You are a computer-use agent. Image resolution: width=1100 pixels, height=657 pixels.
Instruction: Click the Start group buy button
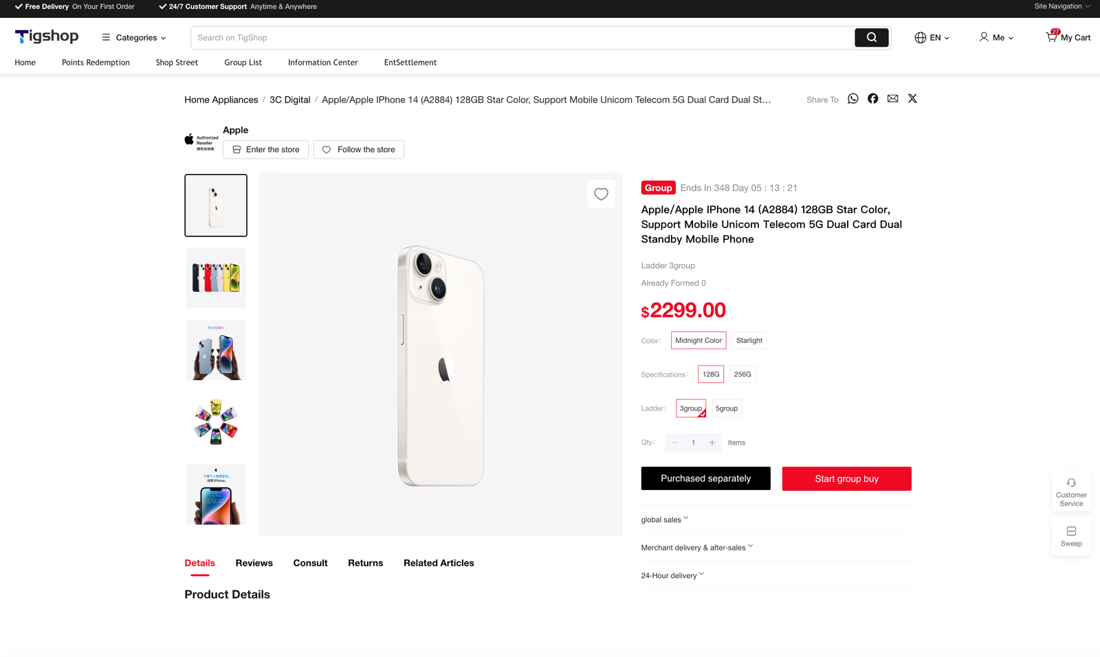846,479
